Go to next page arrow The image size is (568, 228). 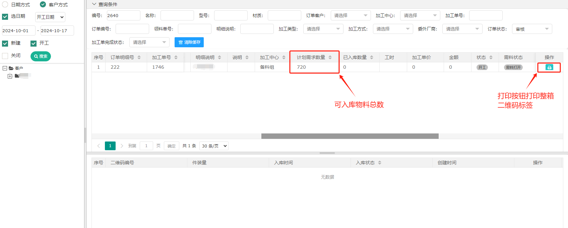122,146
